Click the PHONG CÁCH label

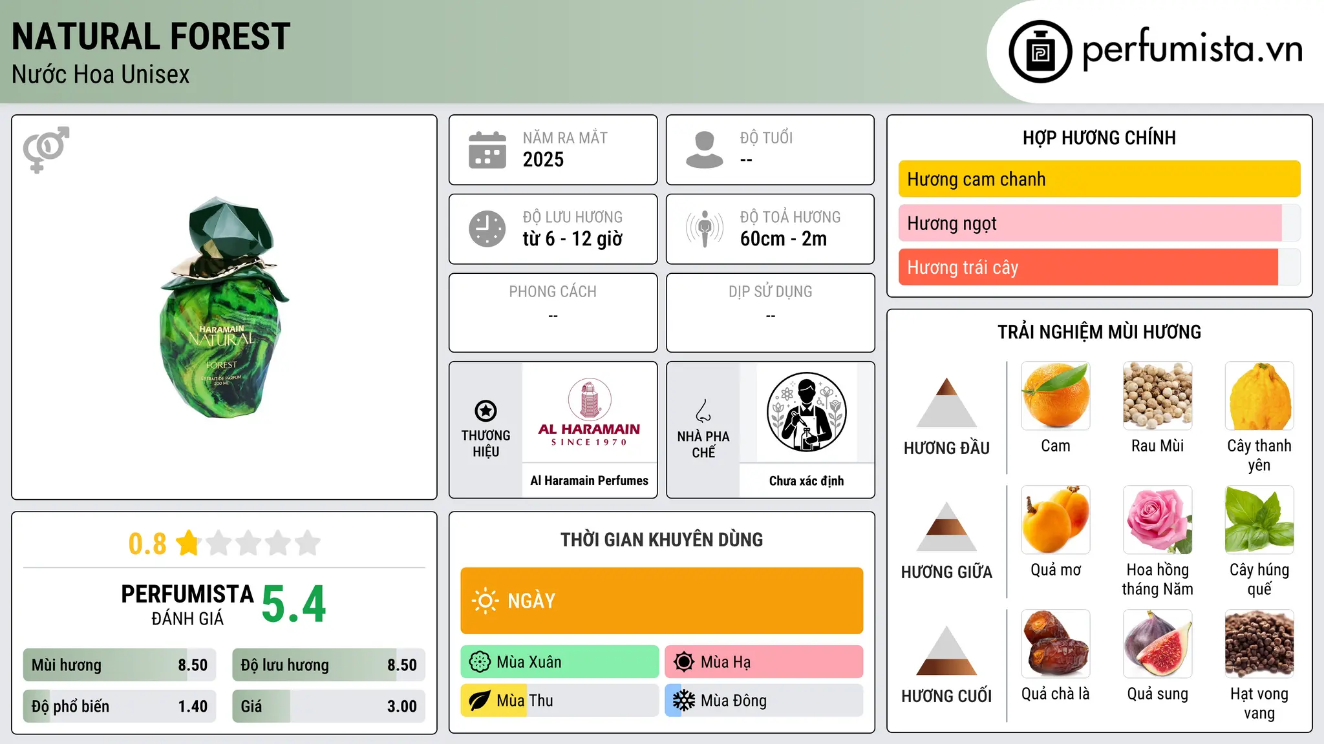(x=553, y=292)
